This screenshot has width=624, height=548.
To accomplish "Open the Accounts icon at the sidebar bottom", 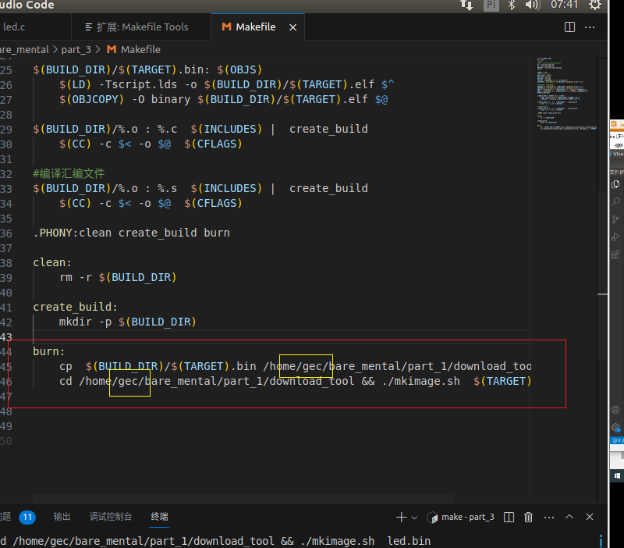I will (615, 408).
